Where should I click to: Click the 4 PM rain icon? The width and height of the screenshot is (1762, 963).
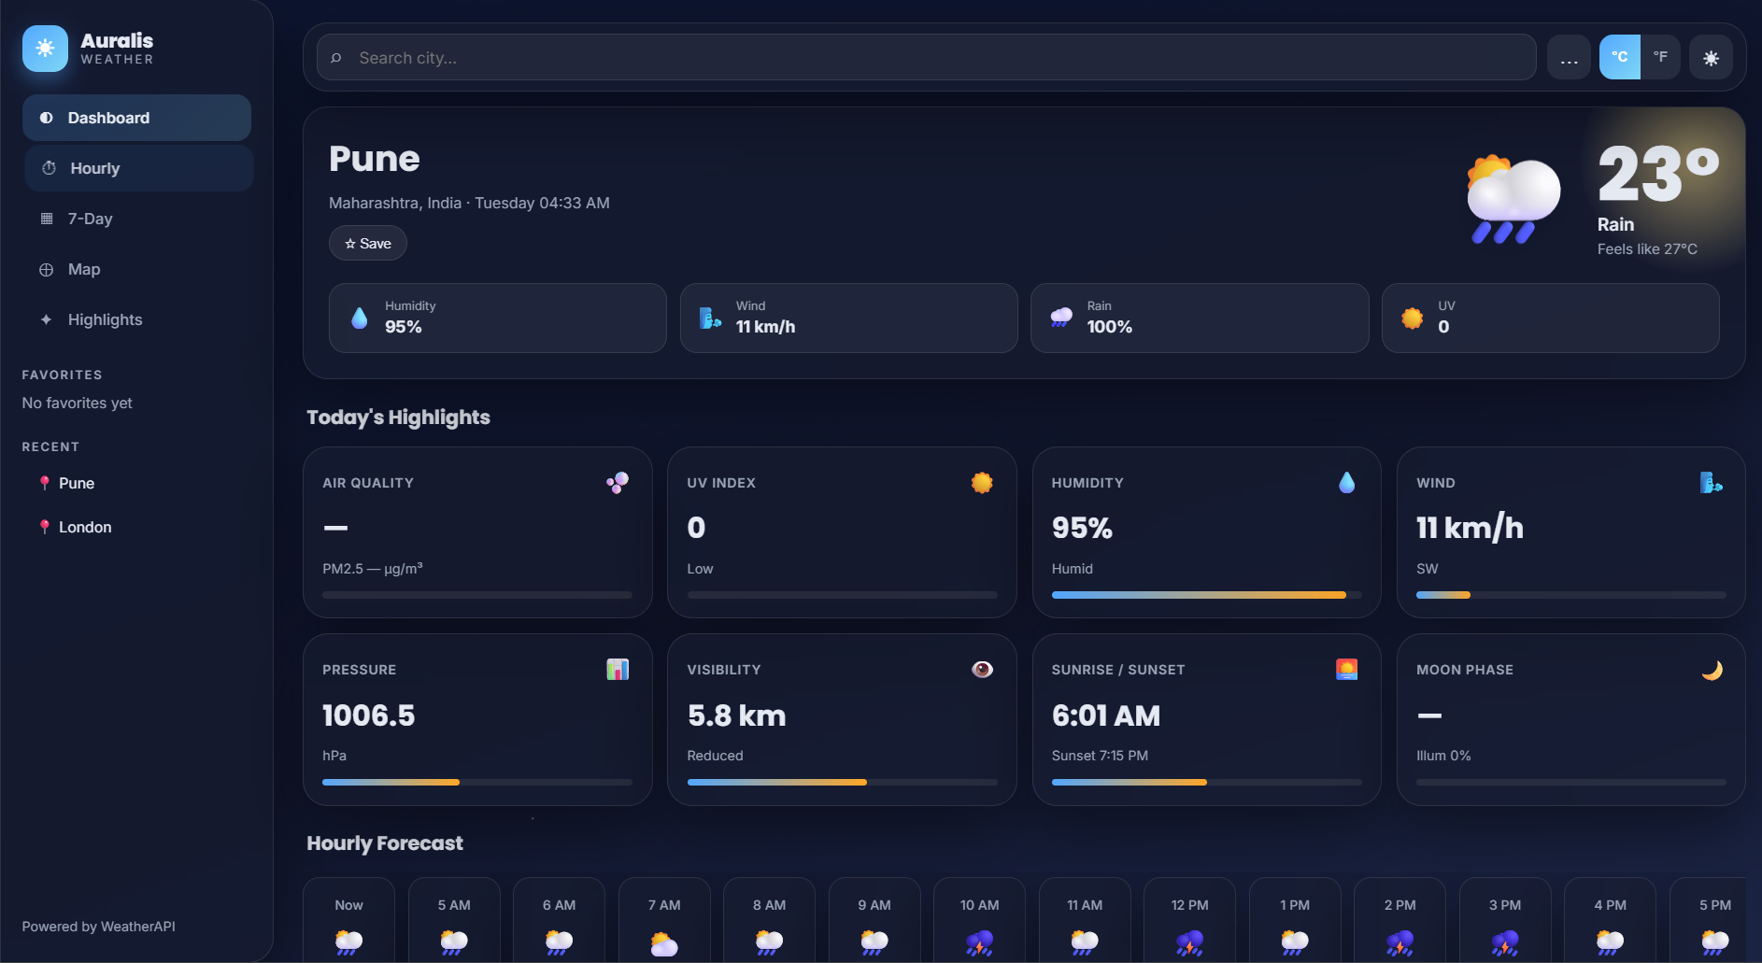[1610, 942]
